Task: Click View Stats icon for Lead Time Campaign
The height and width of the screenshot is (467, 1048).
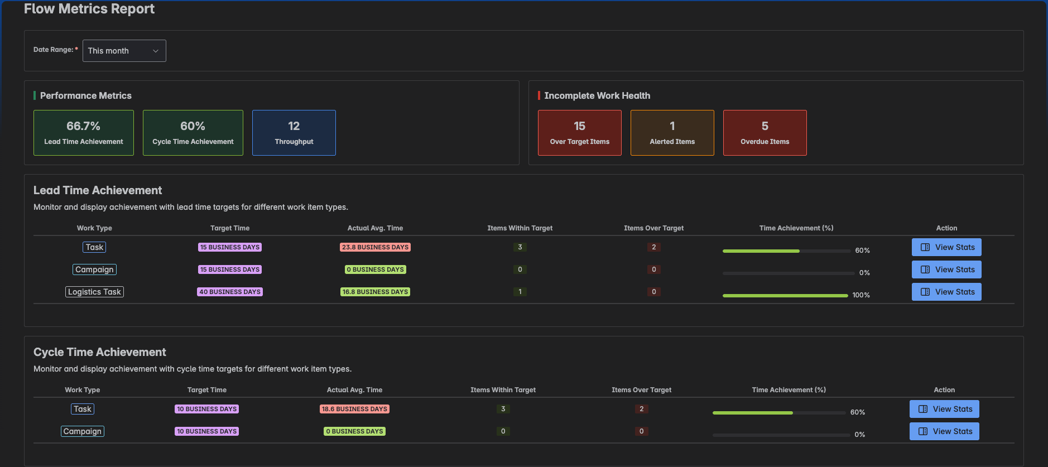Action: point(925,269)
